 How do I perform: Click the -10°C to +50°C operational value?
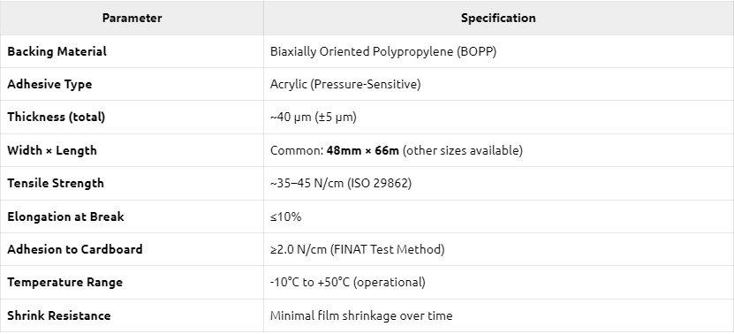coord(348,283)
